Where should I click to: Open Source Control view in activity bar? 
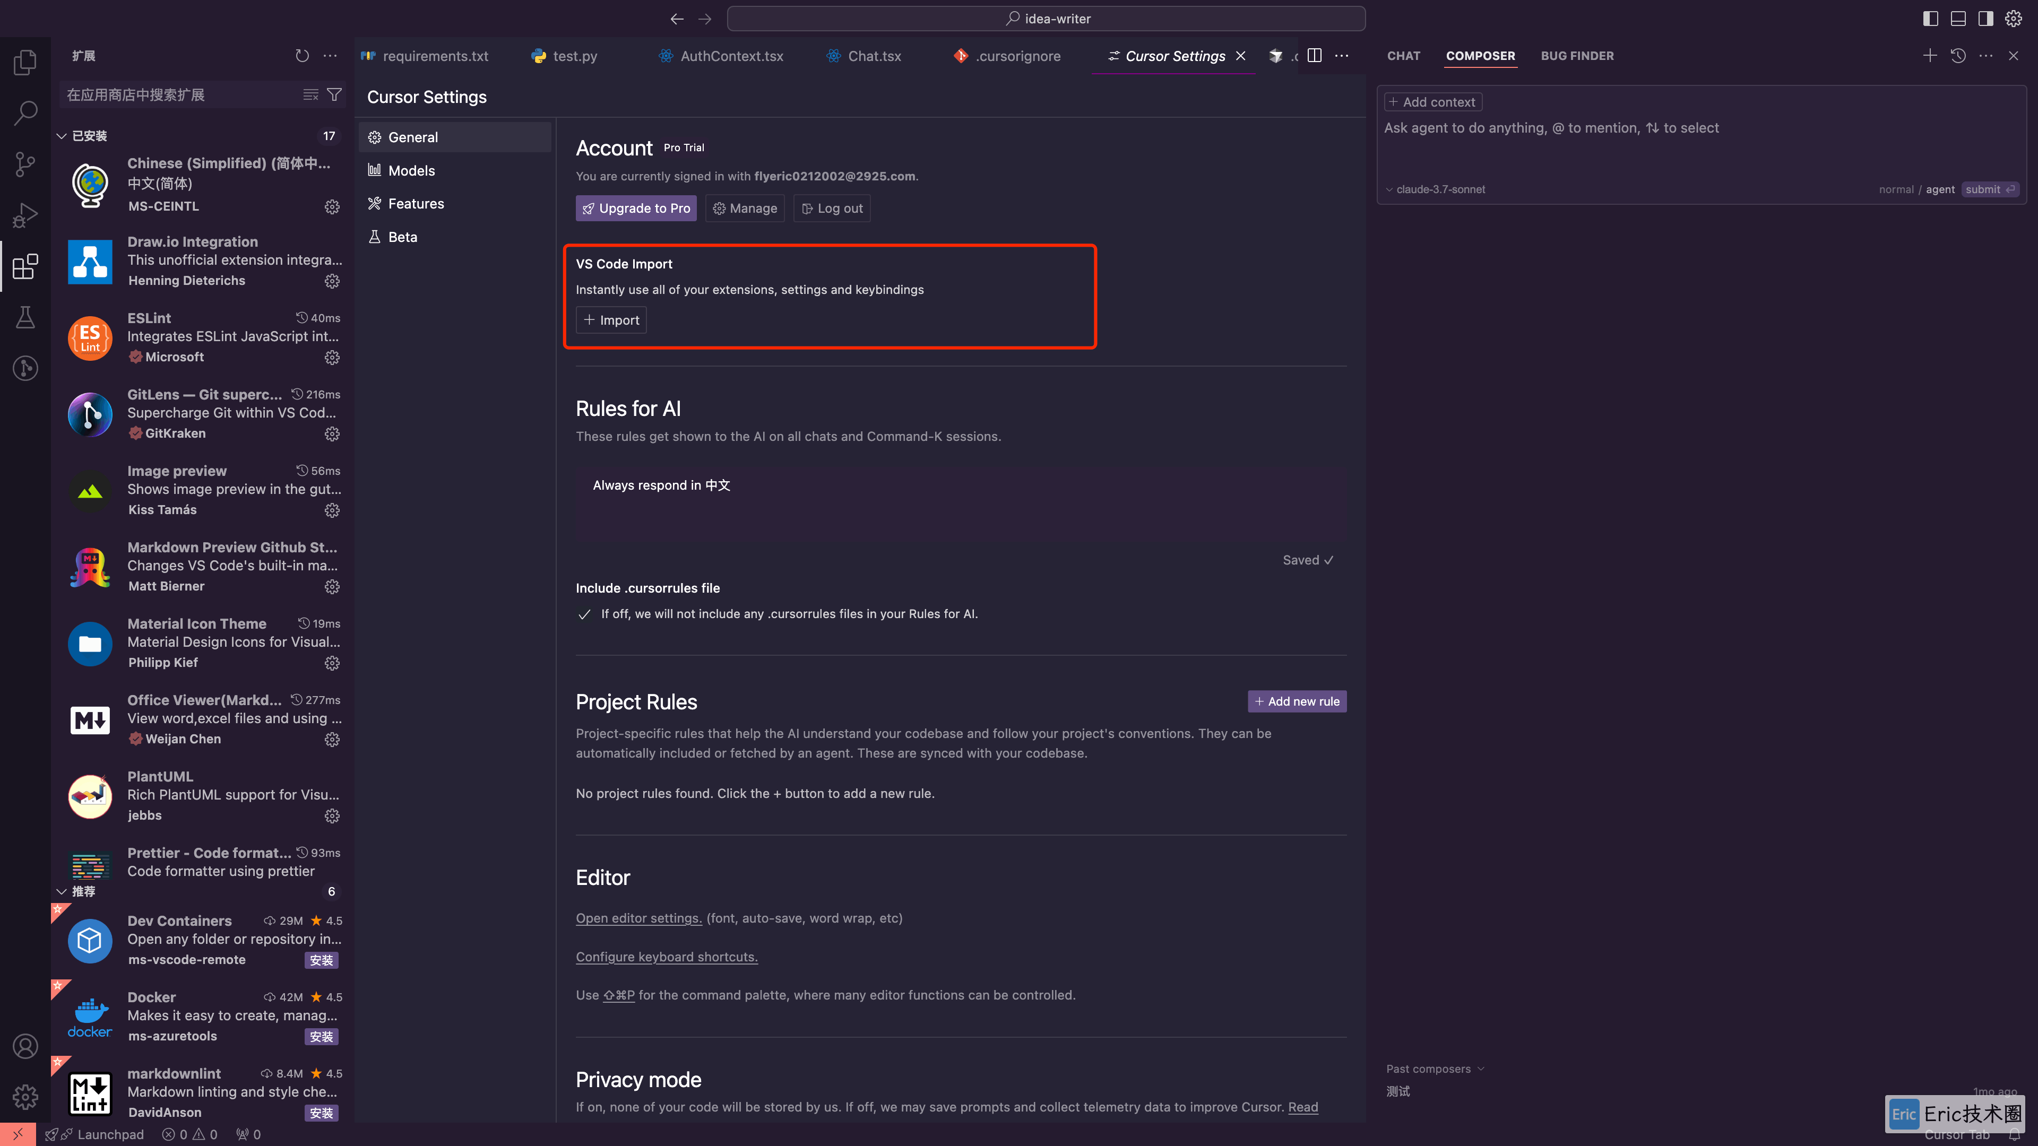coord(25,164)
